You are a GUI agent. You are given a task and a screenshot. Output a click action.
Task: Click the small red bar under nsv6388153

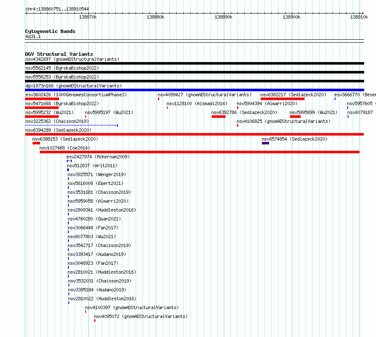[36, 143]
